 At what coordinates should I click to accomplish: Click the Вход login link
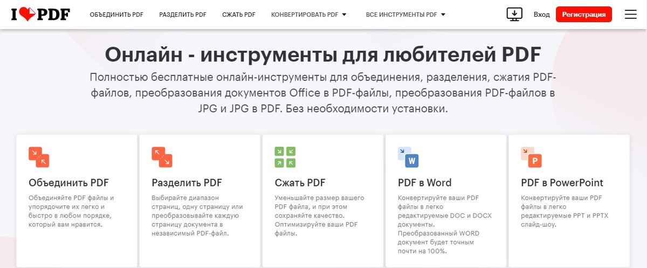point(541,15)
